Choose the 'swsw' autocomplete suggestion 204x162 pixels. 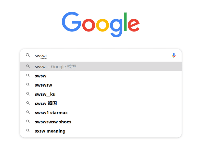point(101,76)
